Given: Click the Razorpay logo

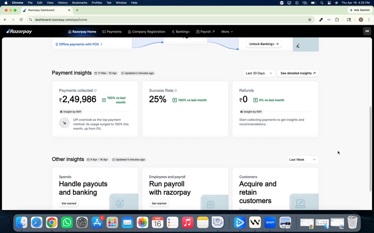Looking at the screenshot, I should point(19,31).
